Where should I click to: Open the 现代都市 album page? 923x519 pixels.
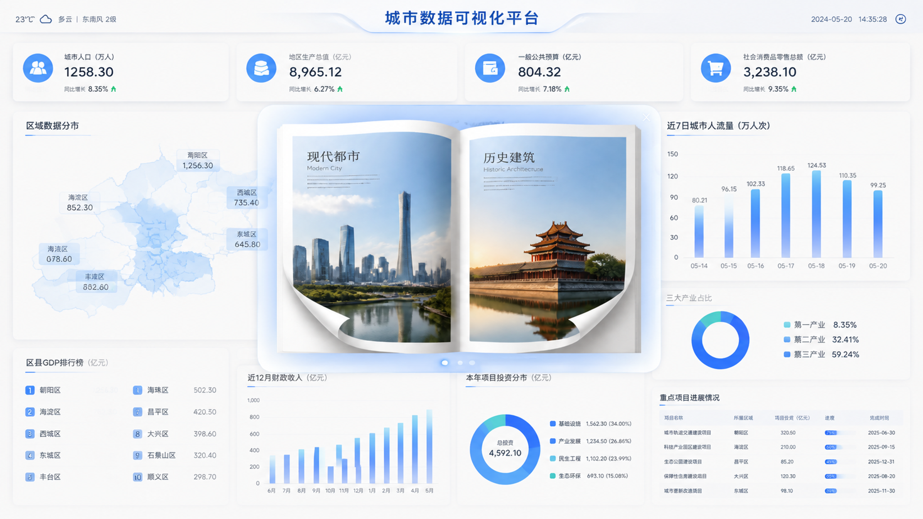pyautogui.click(x=371, y=239)
